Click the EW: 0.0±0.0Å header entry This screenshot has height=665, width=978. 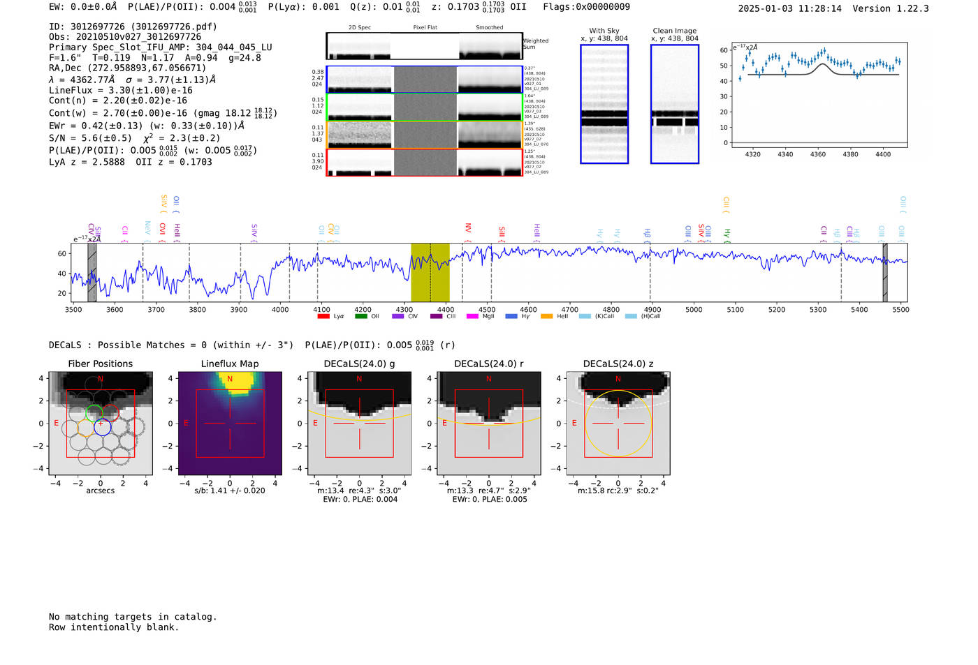[83, 7]
